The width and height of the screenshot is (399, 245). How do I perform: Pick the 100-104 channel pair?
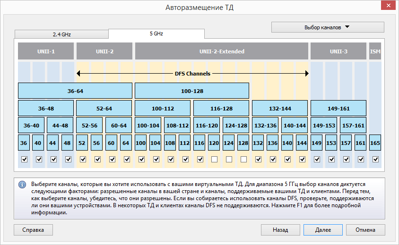[x=148, y=125]
